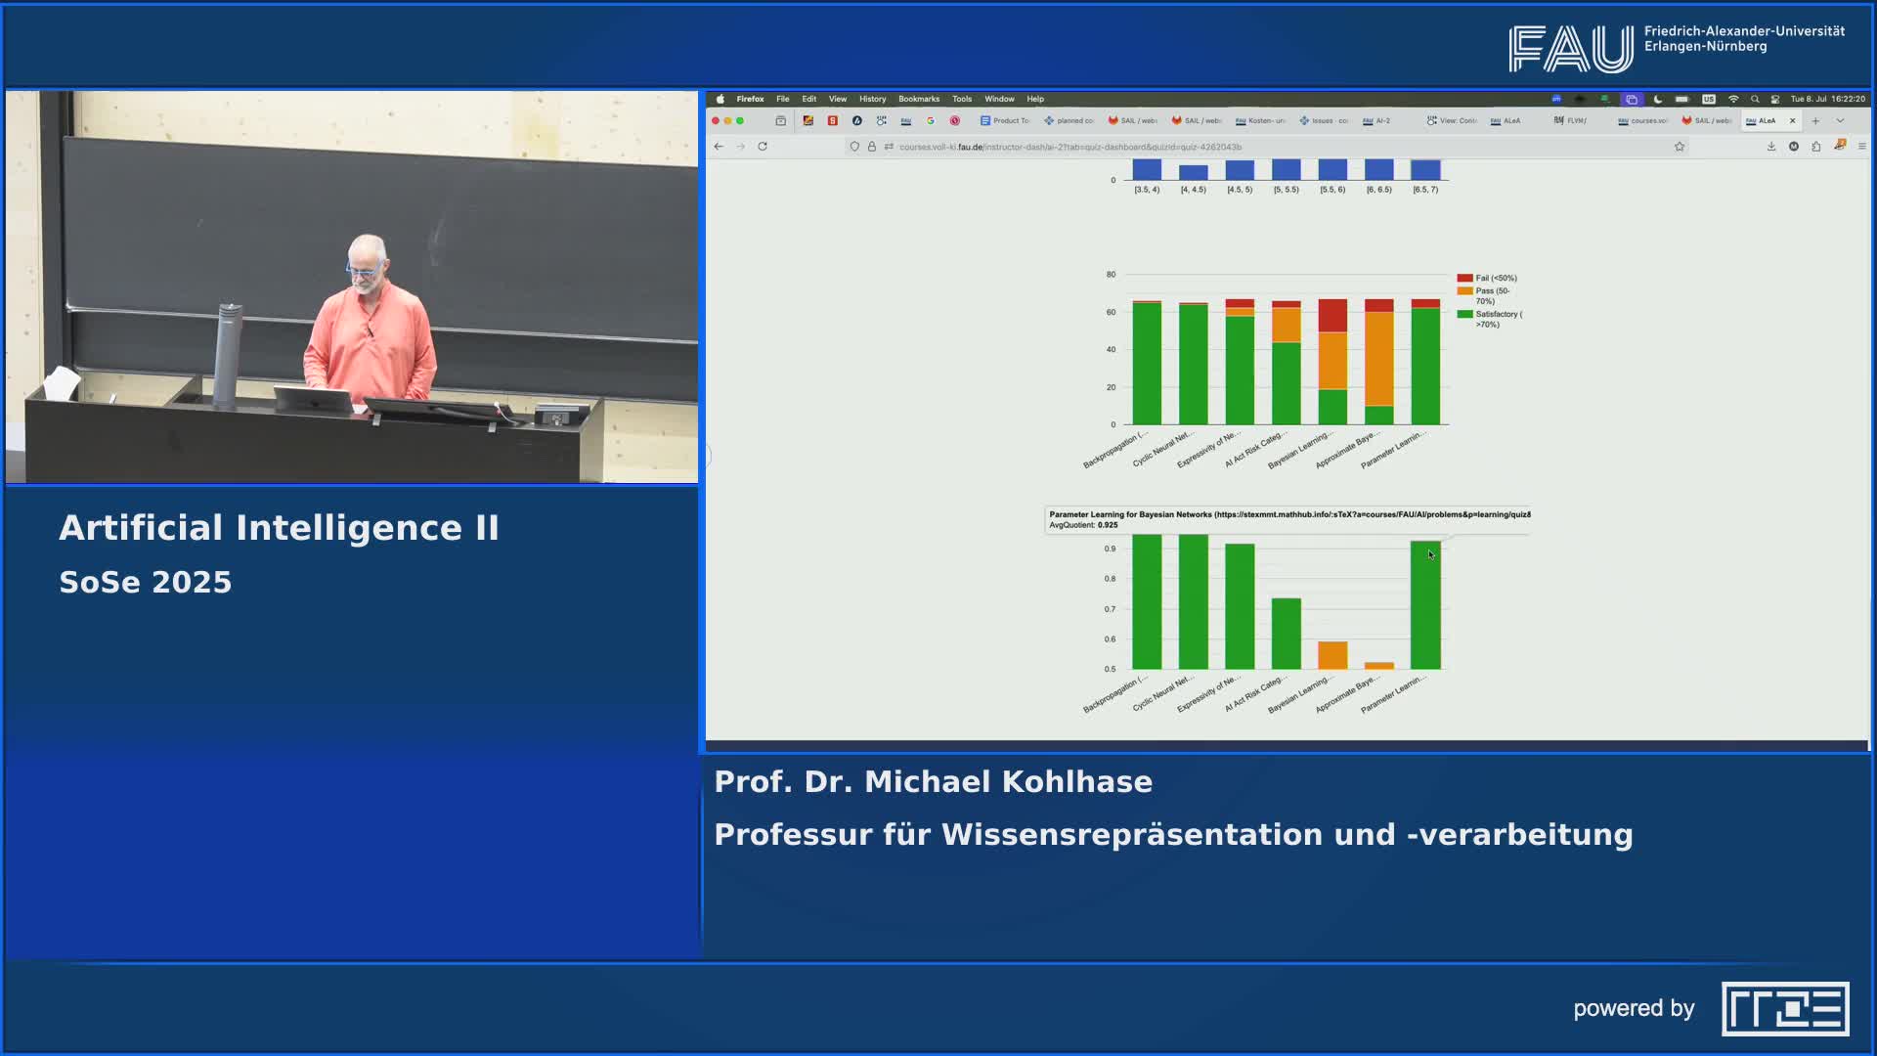Open the History menu

pos(872,99)
